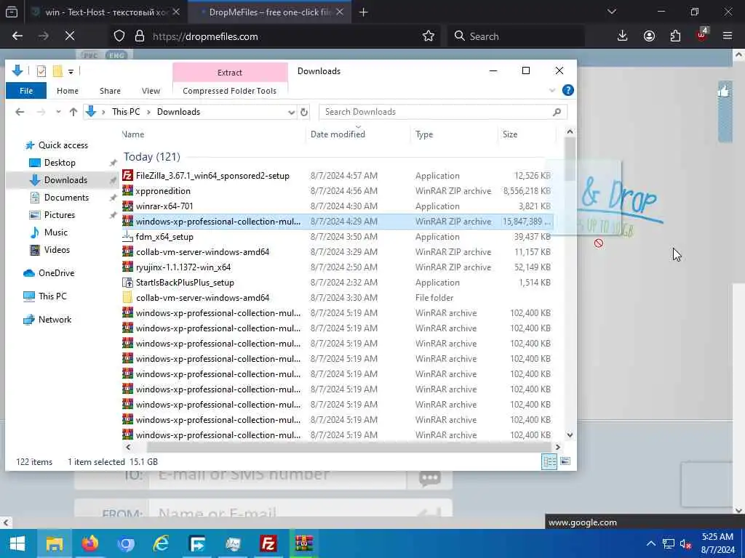Click the Explorer Help question mark icon

click(567, 90)
